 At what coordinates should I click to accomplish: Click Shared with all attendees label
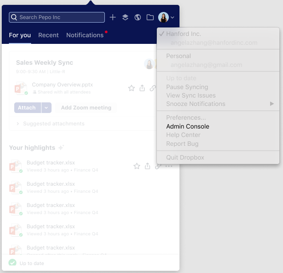(x=64, y=92)
